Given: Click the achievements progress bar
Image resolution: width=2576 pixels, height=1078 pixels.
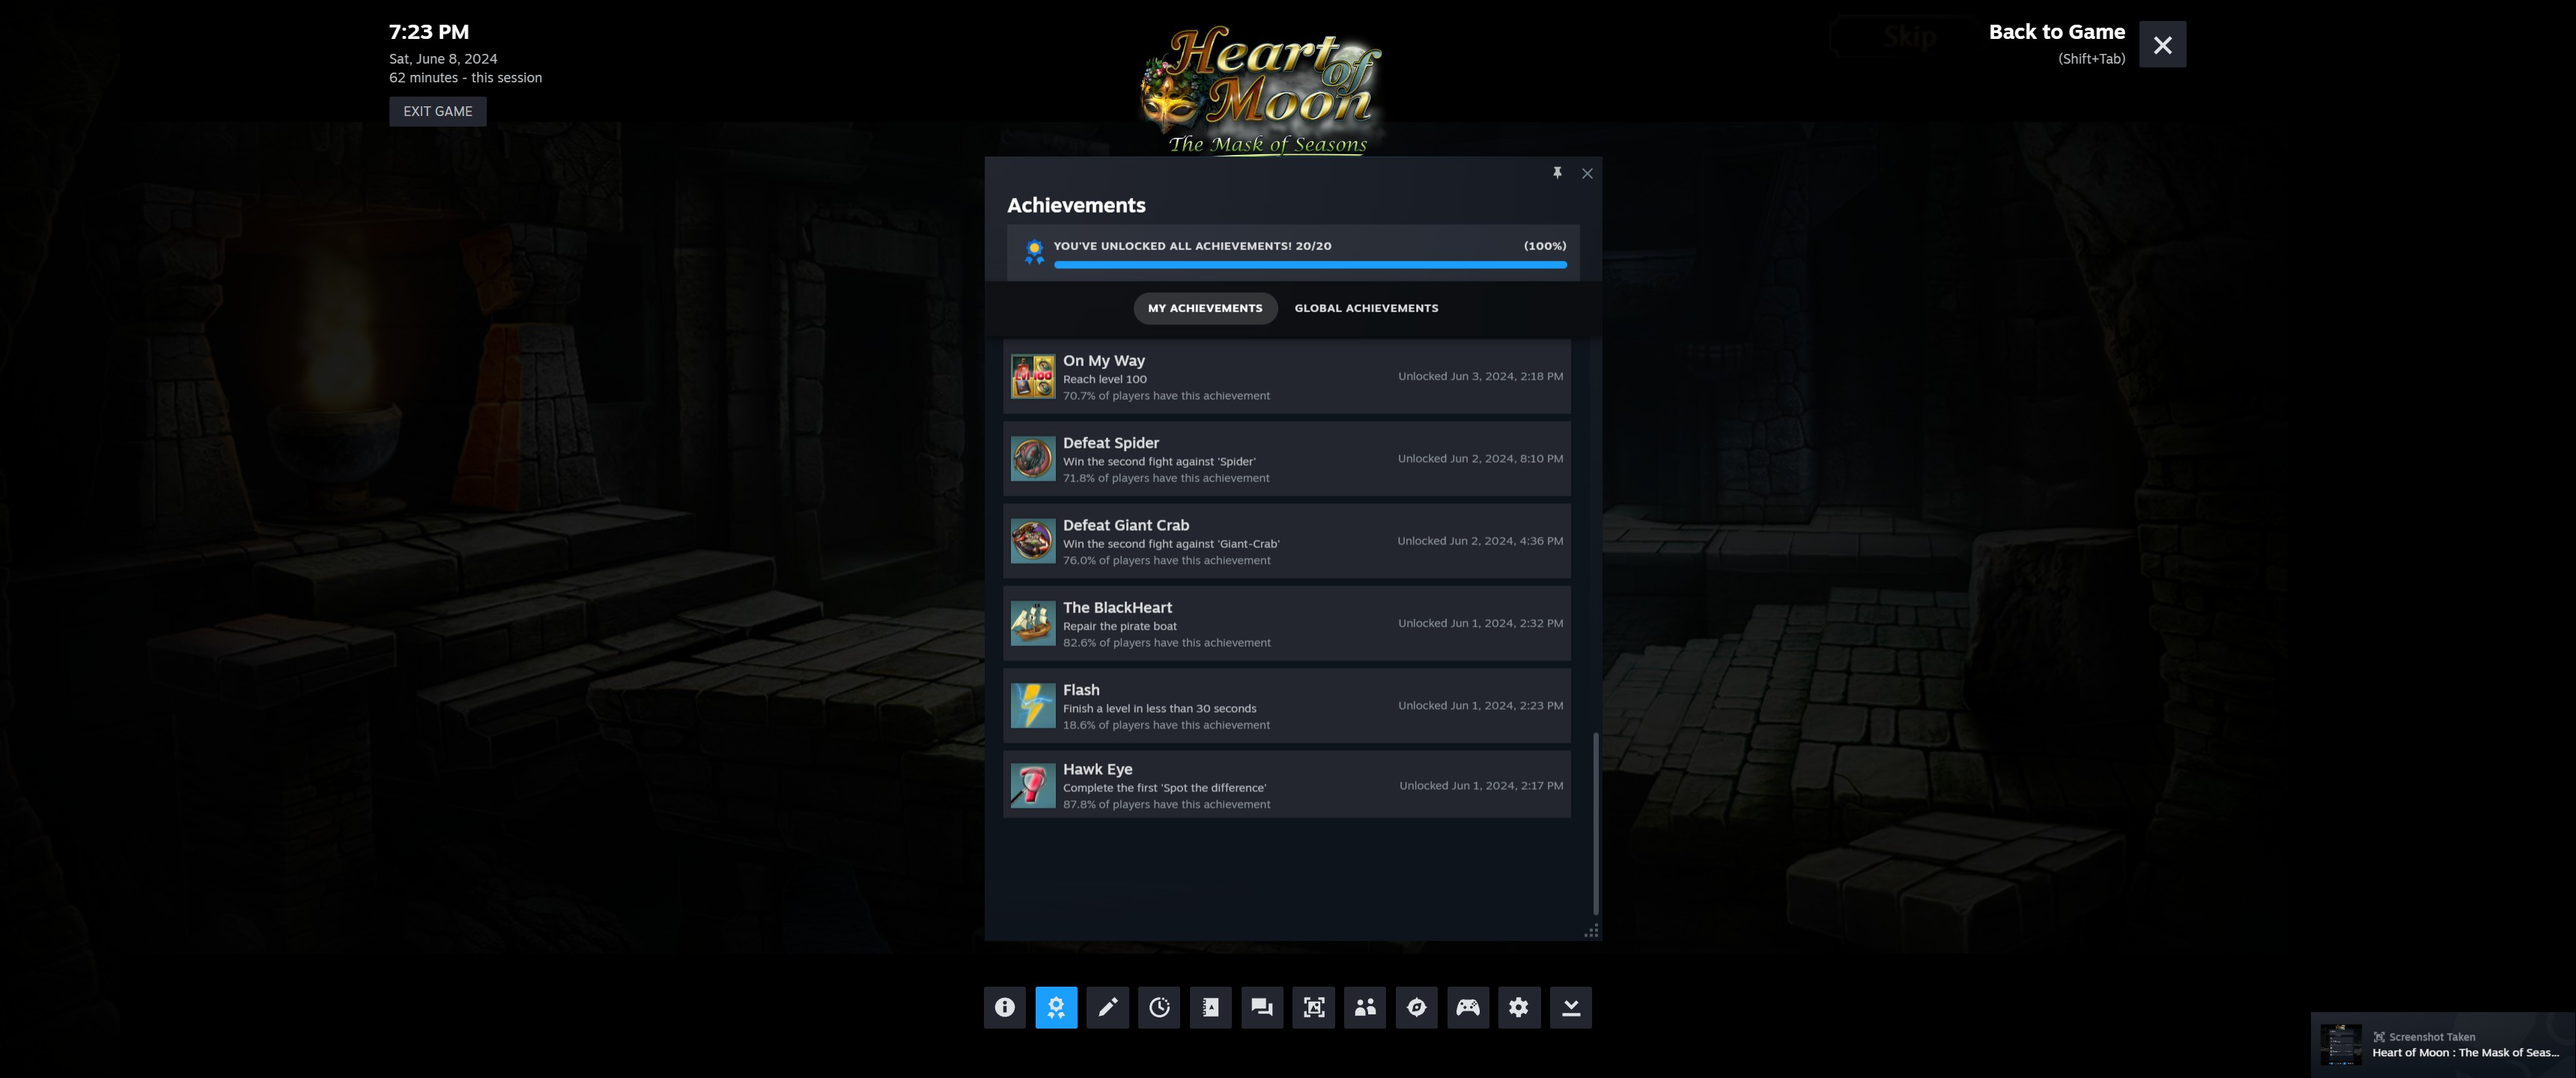Looking at the screenshot, I should pos(1309,265).
